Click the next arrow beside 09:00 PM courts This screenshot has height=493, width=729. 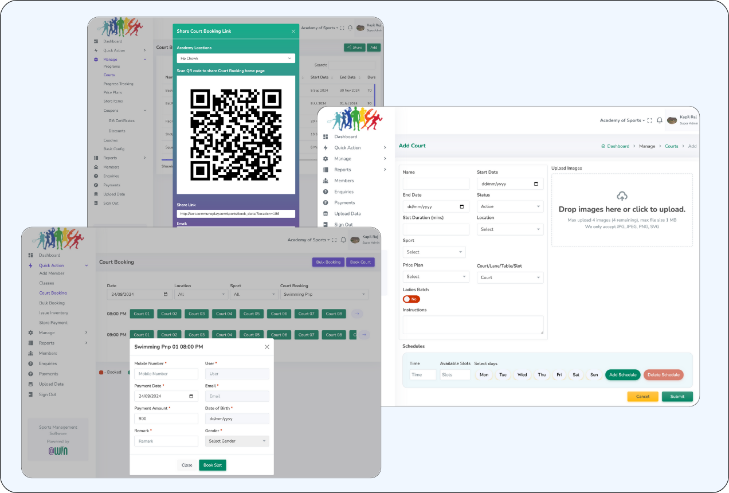click(365, 335)
